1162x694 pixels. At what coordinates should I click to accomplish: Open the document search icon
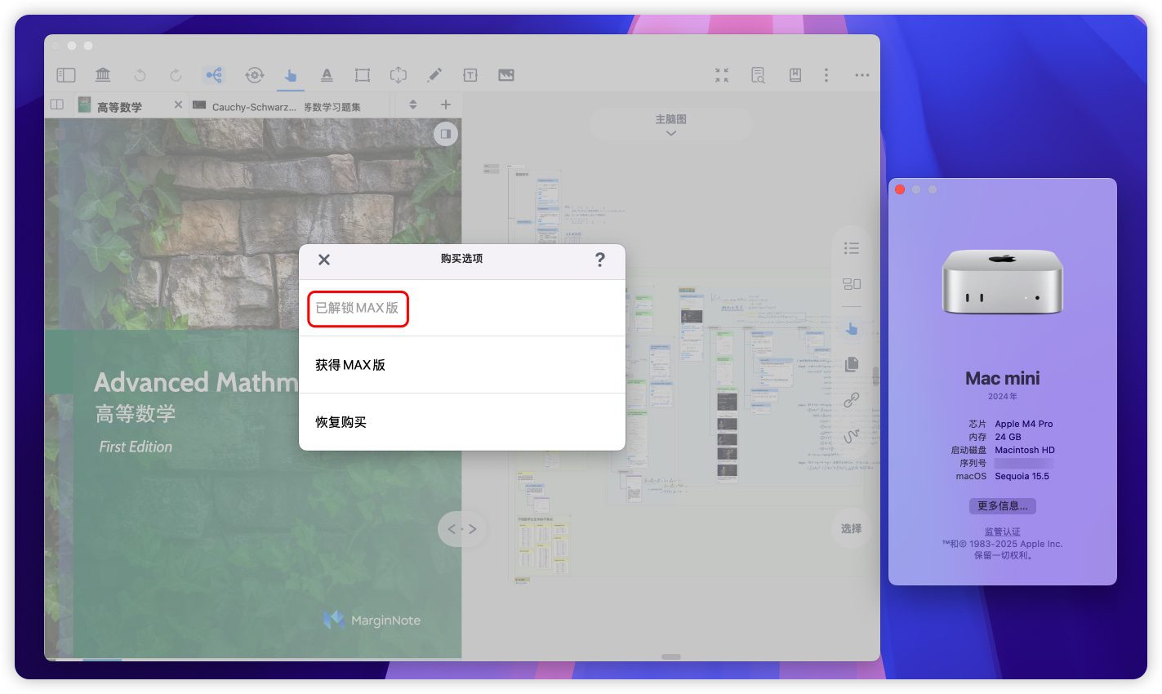click(758, 75)
